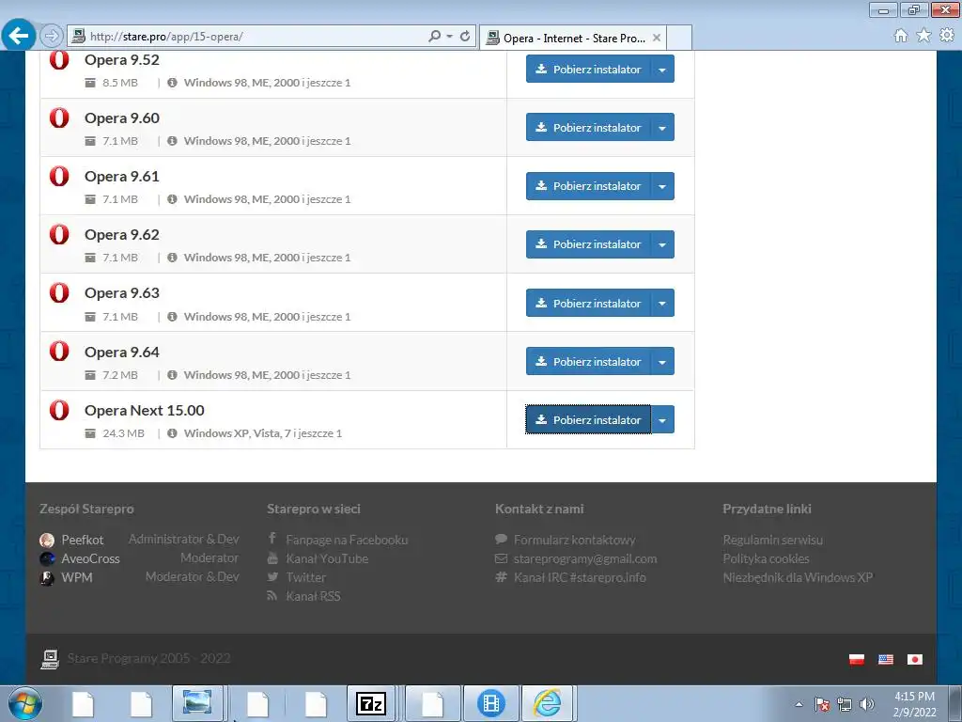This screenshot has height=722, width=962.
Task: Expand download options for Opera 9.63
Action: [x=662, y=303]
